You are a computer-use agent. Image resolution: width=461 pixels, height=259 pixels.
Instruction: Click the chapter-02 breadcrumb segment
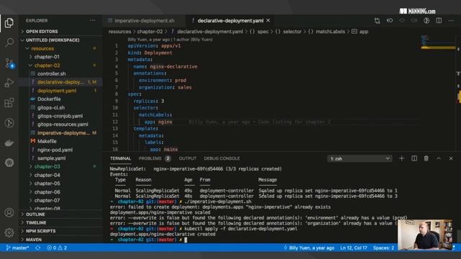tap(150, 32)
